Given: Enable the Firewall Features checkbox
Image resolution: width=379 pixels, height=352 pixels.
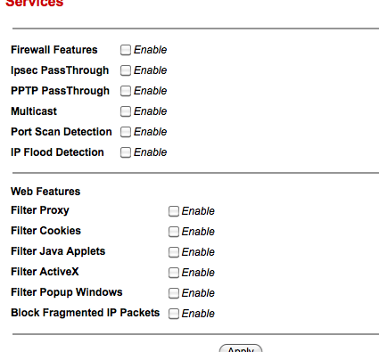Looking at the screenshot, I should point(126,50).
